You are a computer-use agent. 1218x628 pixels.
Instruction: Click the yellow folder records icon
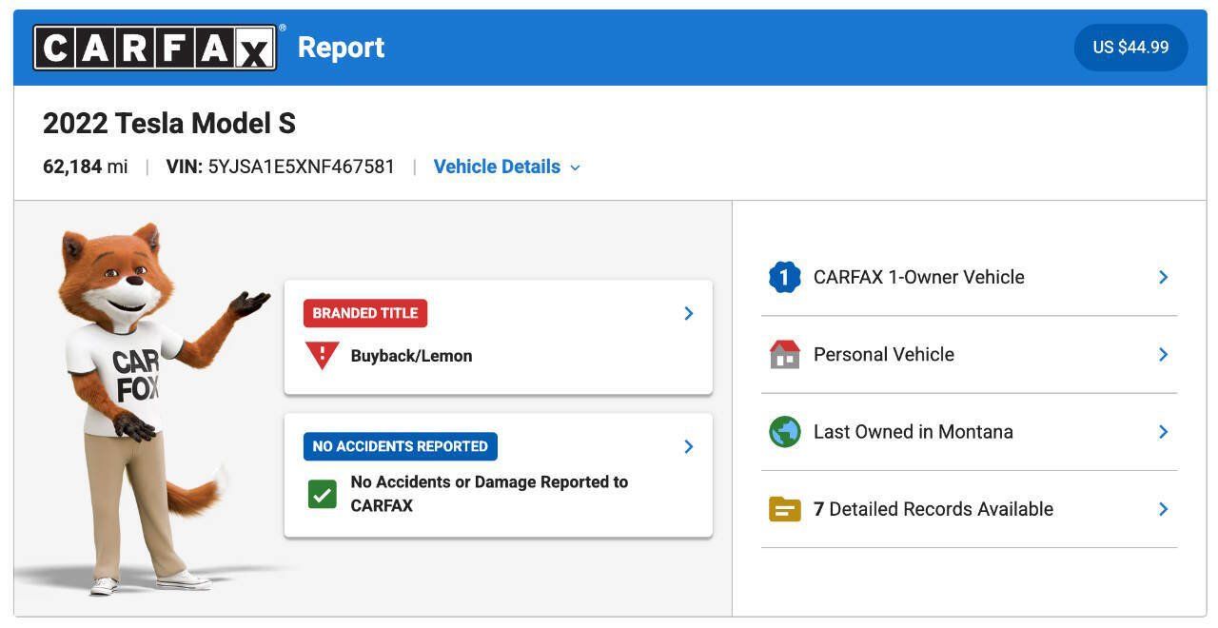785,509
